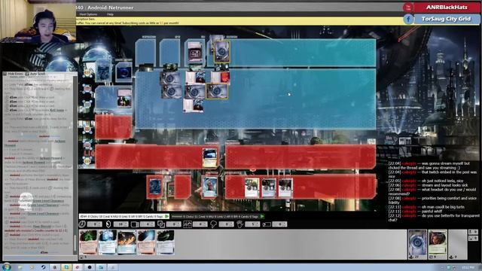The height and width of the screenshot is (271, 482).
Task: Click the Tags counter icon
Action: pyautogui.click(x=266, y=224)
